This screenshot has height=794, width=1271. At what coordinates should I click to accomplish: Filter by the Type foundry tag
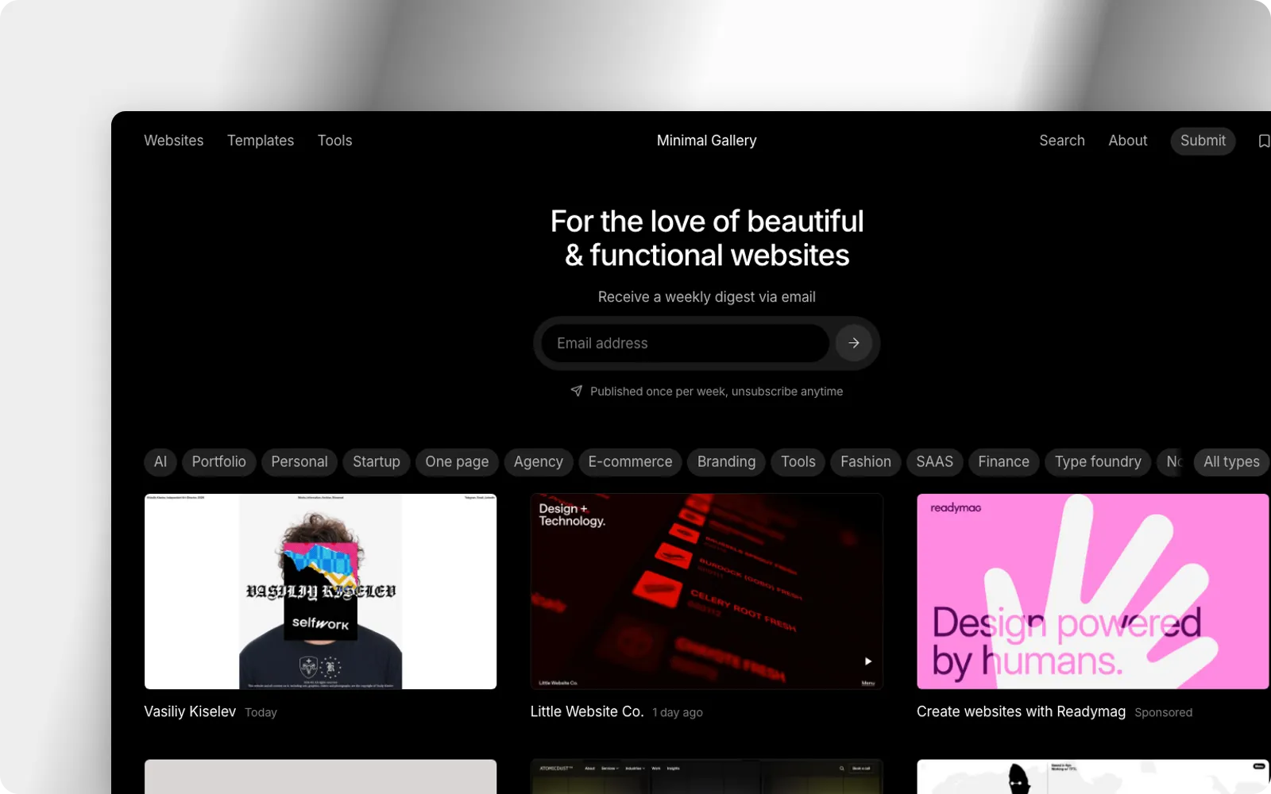tap(1098, 462)
